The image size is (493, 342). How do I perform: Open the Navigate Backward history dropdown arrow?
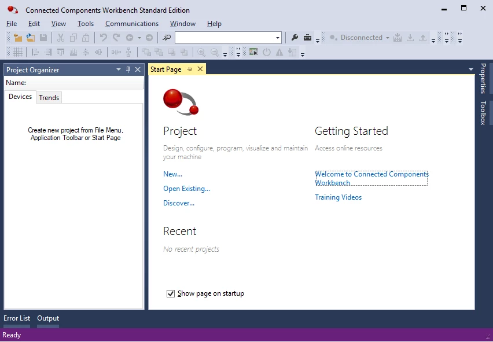(x=139, y=38)
